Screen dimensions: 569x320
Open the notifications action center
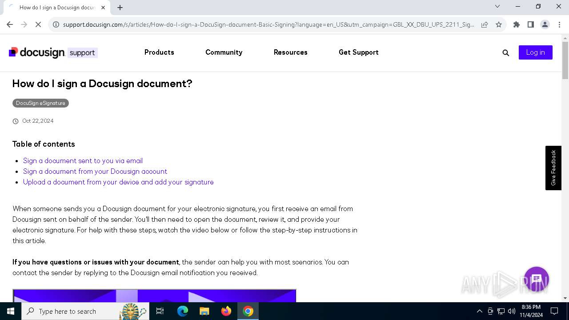coord(554,311)
